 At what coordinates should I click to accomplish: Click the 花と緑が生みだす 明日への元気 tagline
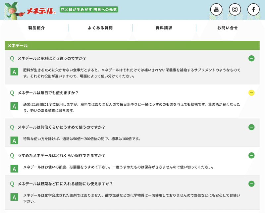point(89,10)
